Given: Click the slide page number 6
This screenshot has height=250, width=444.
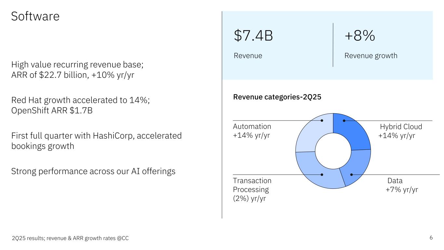Looking at the screenshot, I should (x=431, y=238).
